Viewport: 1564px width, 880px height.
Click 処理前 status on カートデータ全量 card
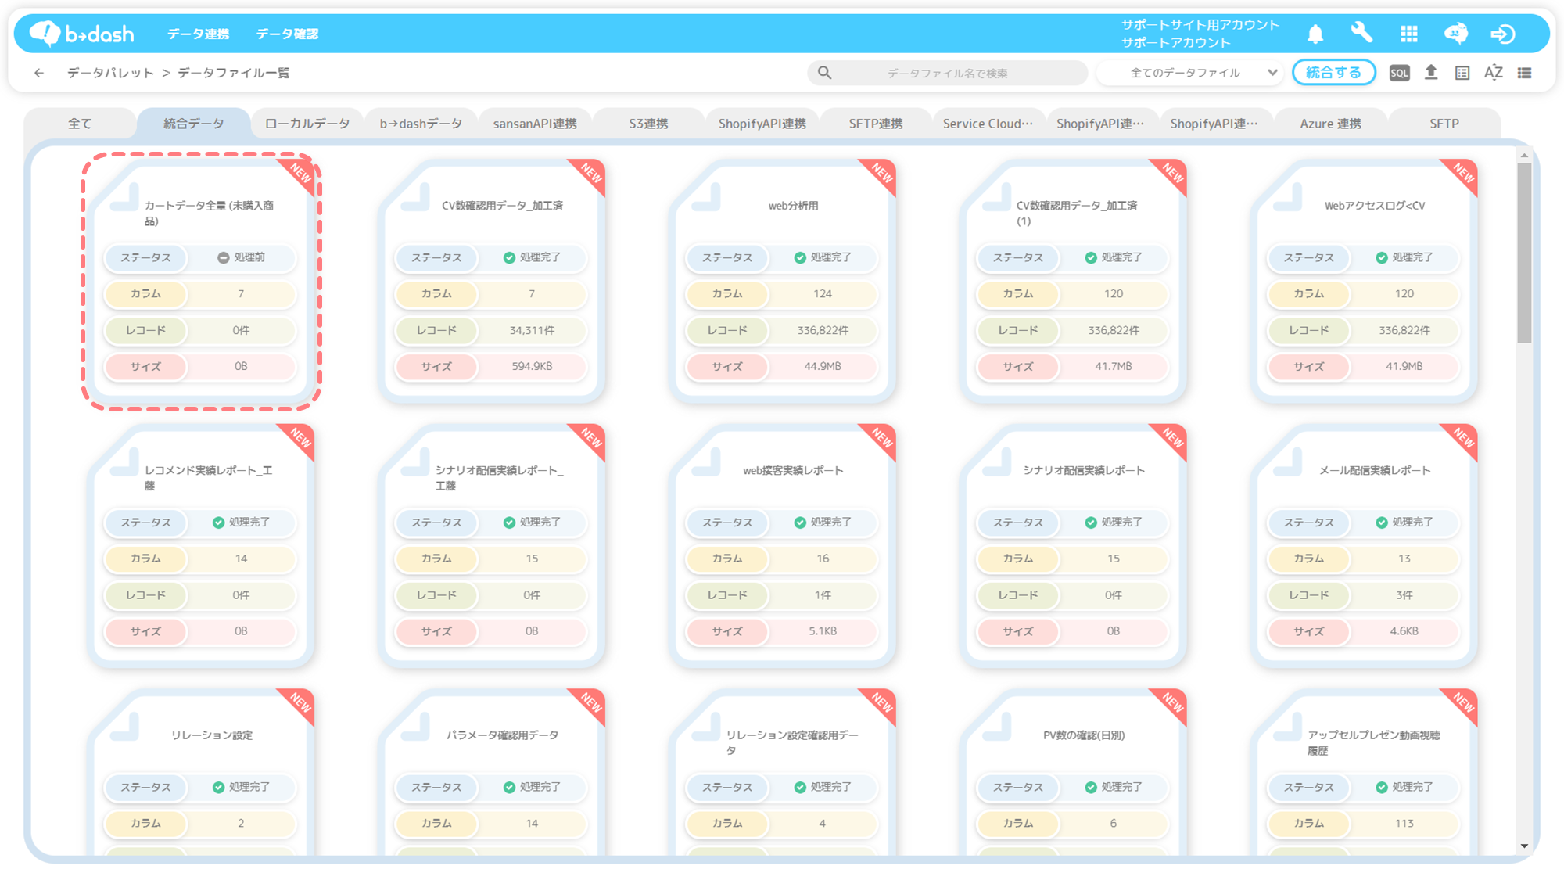click(241, 257)
